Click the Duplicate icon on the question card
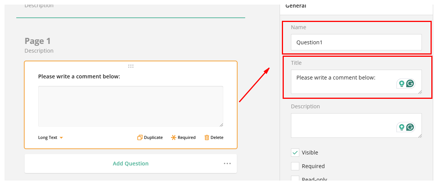The image size is (437, 184). [x=140, y=137]
